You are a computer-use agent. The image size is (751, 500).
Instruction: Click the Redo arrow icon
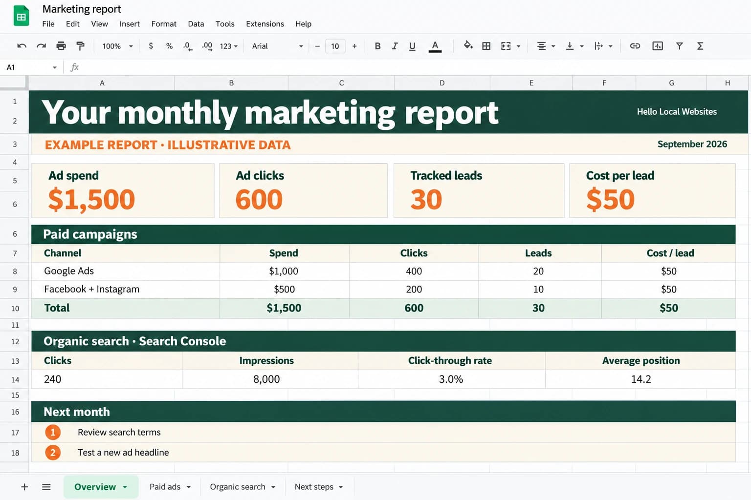pyautogui.click(x=41, y=46)
